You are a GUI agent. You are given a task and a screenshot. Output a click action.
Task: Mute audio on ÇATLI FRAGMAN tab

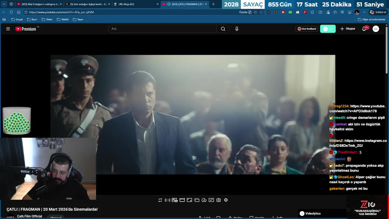(x=168, y=4)
